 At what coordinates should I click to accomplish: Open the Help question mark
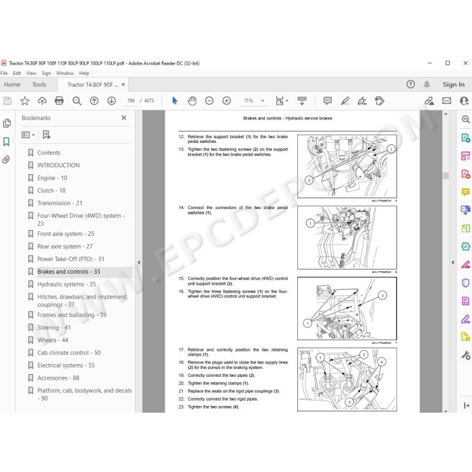click(411, 84)
